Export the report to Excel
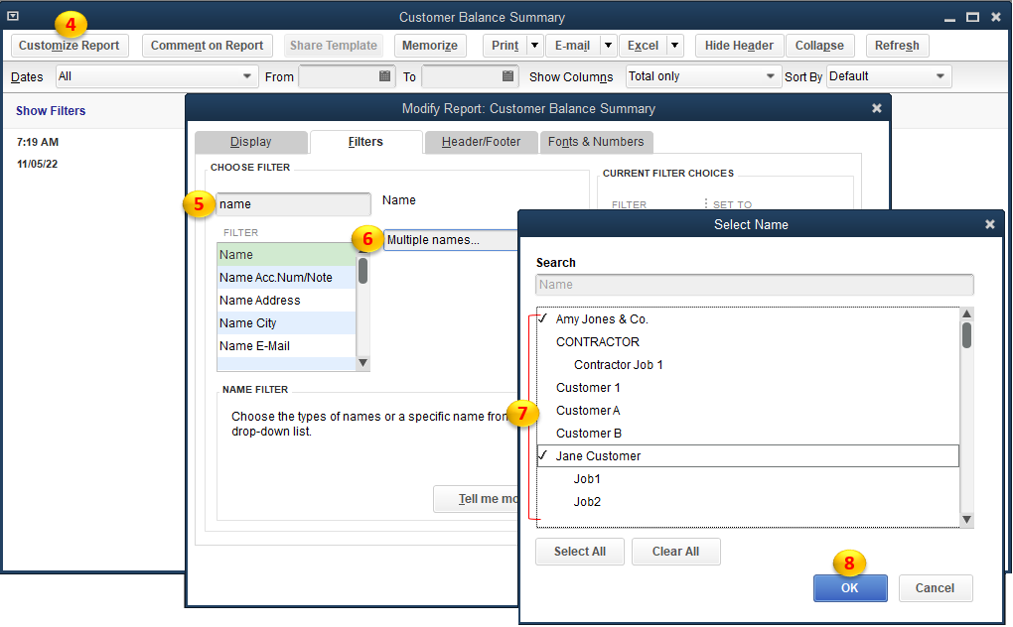 tap(642, 45)
